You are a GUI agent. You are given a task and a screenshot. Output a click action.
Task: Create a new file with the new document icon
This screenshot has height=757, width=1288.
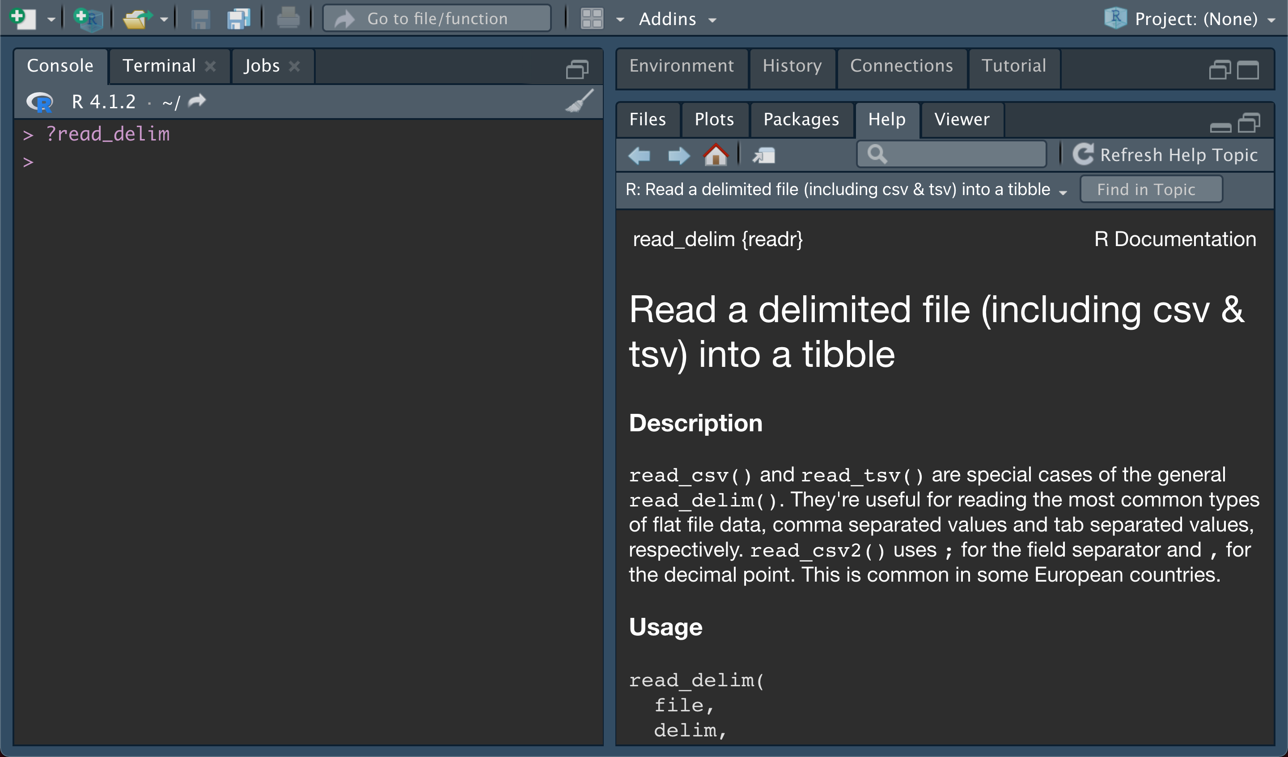coord(21,18)
